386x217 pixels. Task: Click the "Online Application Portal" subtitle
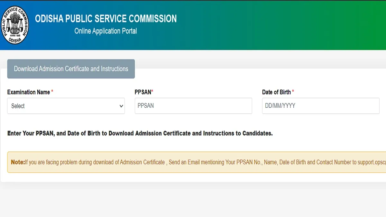[106, 31]
